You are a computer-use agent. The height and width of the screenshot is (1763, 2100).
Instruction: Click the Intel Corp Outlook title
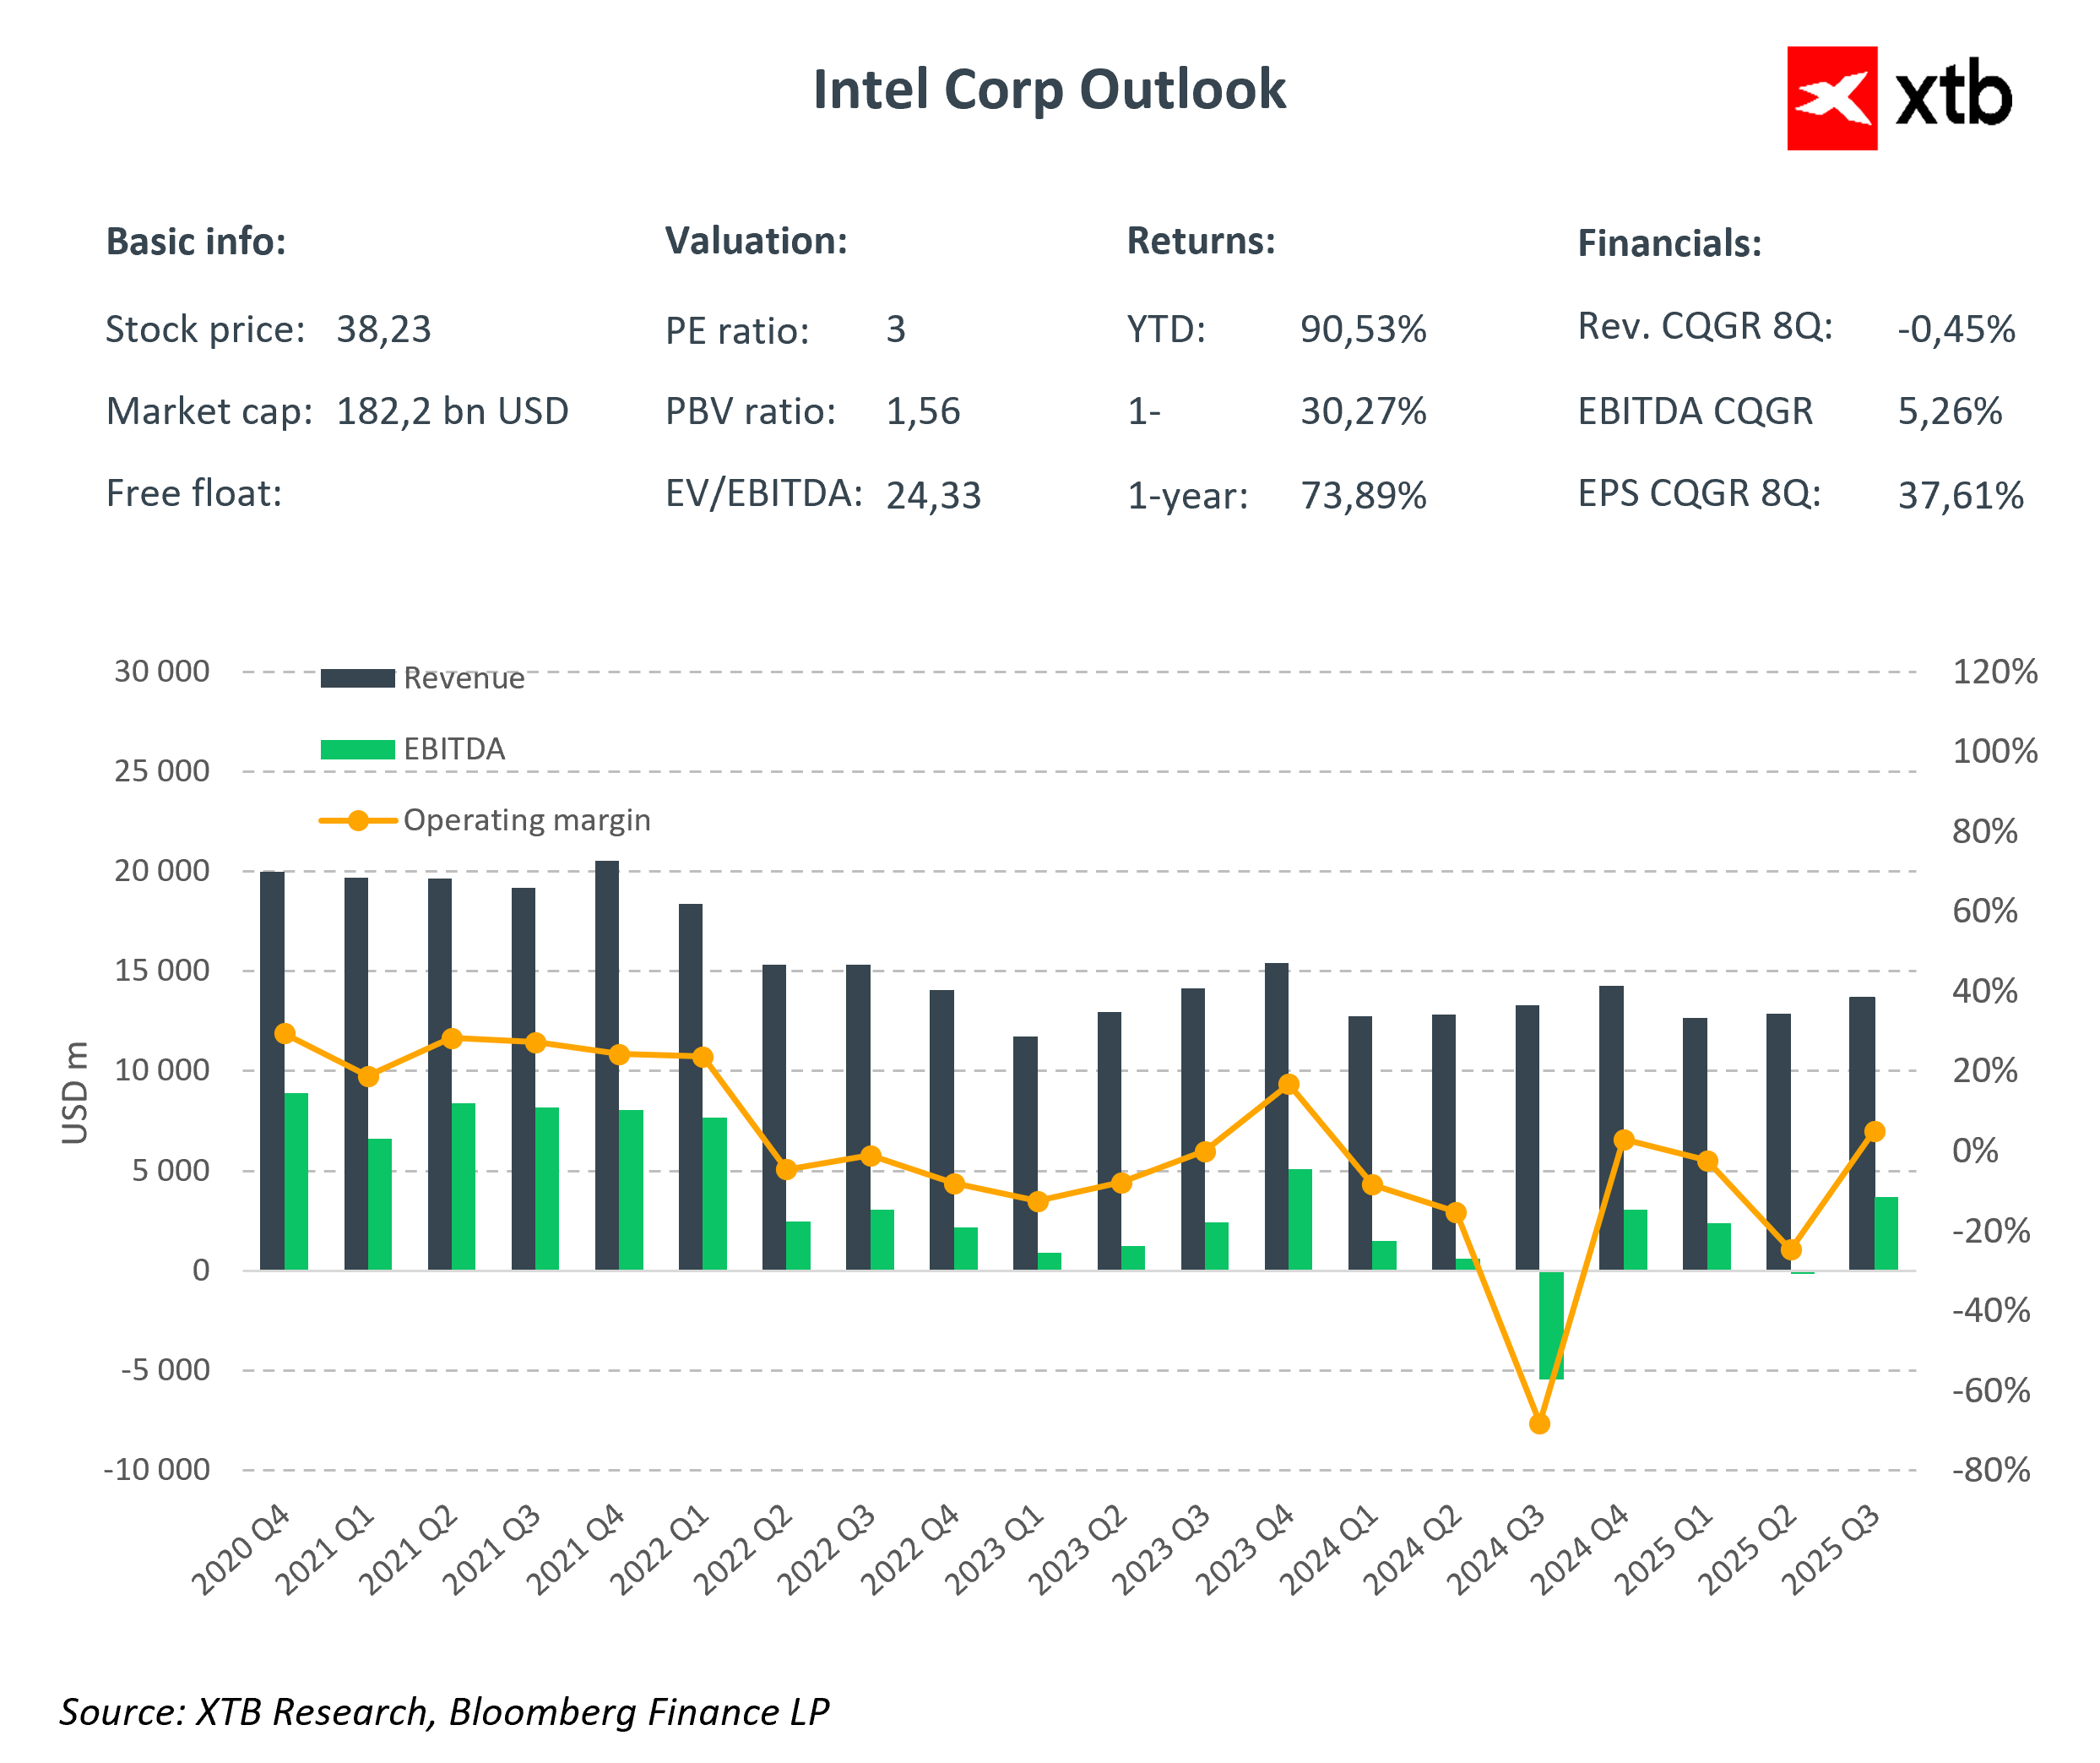(x=1049, y=90)
